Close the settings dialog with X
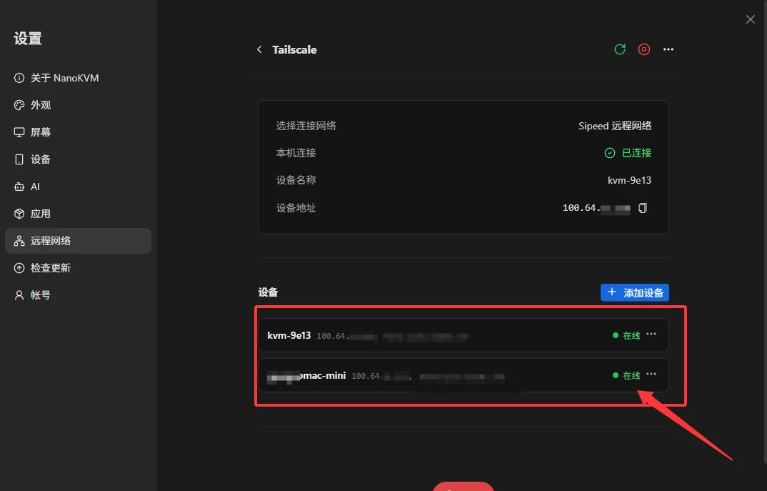Viewport: 767px width, 491px height. click(x=750, y=19)
